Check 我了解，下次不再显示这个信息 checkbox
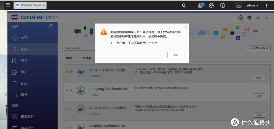Image resolution: width=274 pixels, height=129 pixels. (113, 43)
